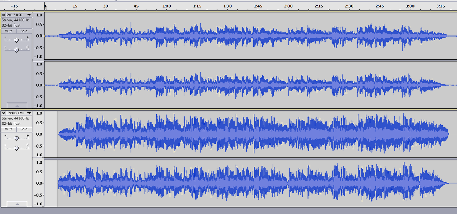The image size is (457, 214).
Task: Click timeline ruler at the 15 second mark
Action: [x=75, y=6]
